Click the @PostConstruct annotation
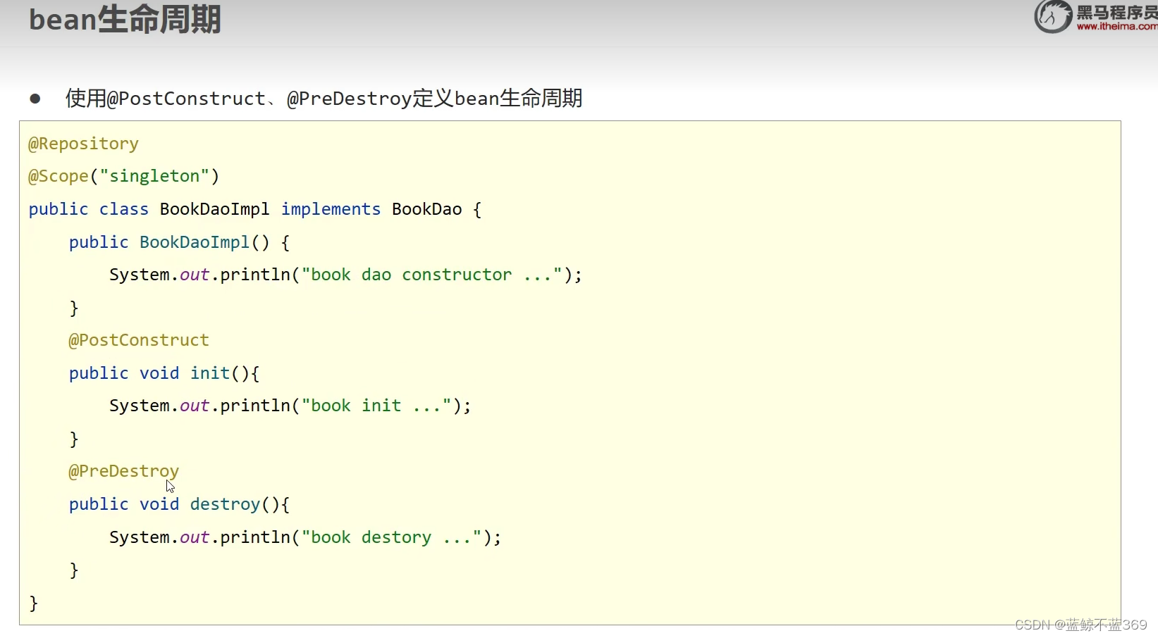 (139, 340)
